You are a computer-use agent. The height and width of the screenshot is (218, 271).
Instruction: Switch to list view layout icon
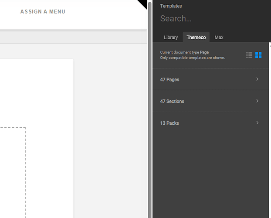coord(249,55)
